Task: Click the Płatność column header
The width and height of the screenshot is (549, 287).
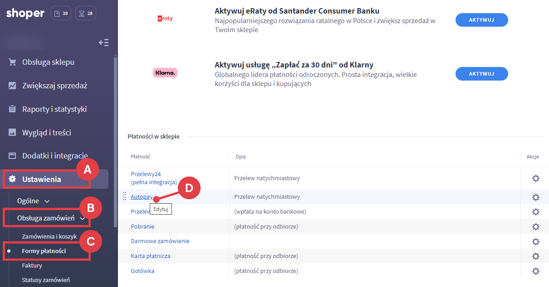Action: pos(141,157)
